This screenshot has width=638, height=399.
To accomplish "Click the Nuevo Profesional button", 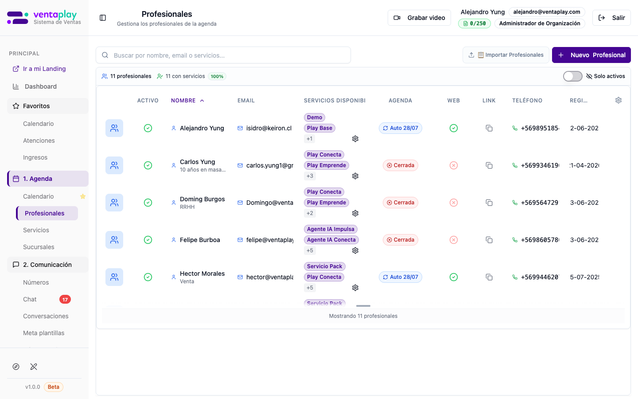I will 591,55.
